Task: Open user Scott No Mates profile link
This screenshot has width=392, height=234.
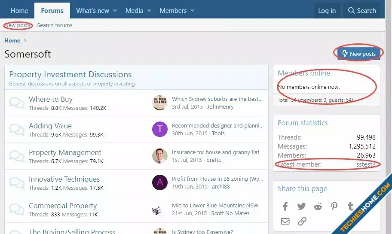Action: [230, 213]
